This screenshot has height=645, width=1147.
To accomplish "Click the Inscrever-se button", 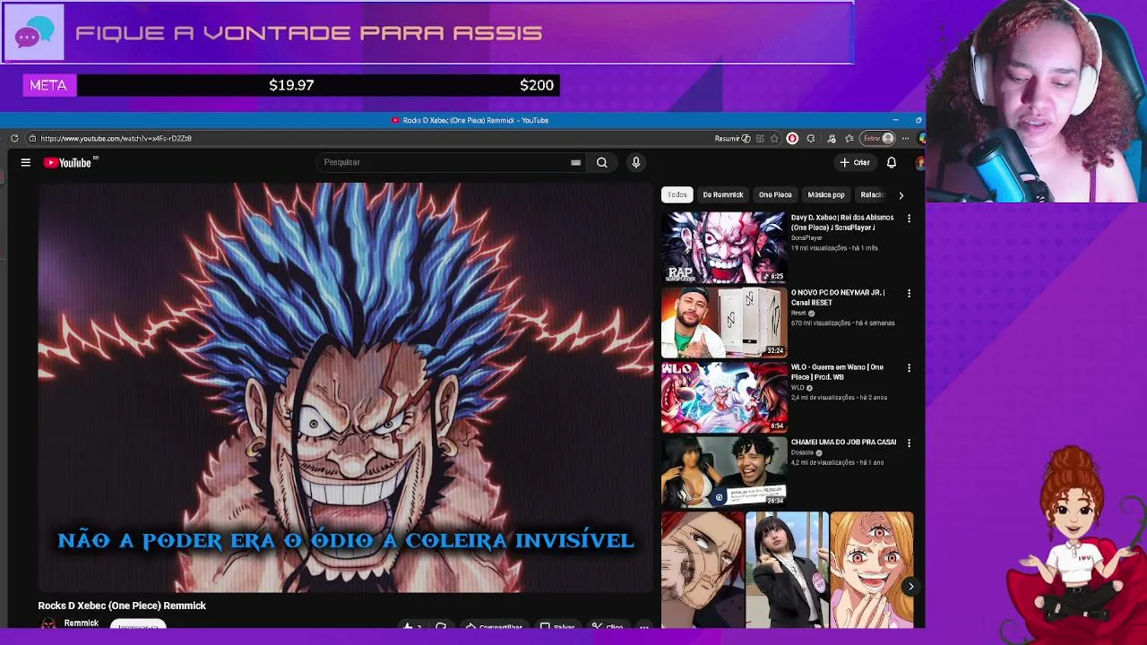I will pos(138,624).
